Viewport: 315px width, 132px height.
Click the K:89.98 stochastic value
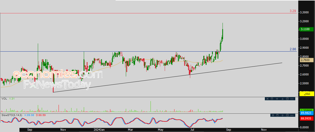tap(29, 115)
